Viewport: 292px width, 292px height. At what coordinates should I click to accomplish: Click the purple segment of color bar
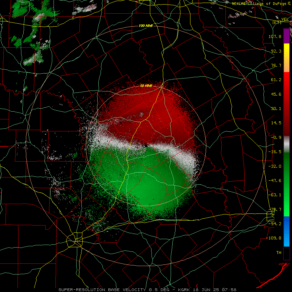click(286, 36)
